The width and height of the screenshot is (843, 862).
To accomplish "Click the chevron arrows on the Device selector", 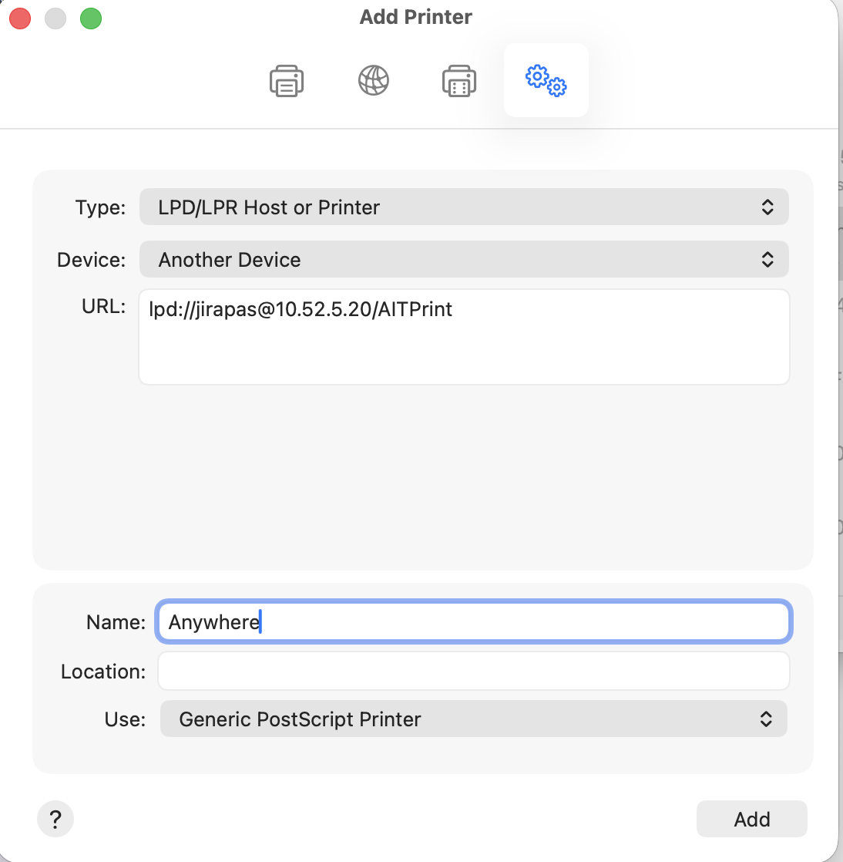I will coord(767,260).
